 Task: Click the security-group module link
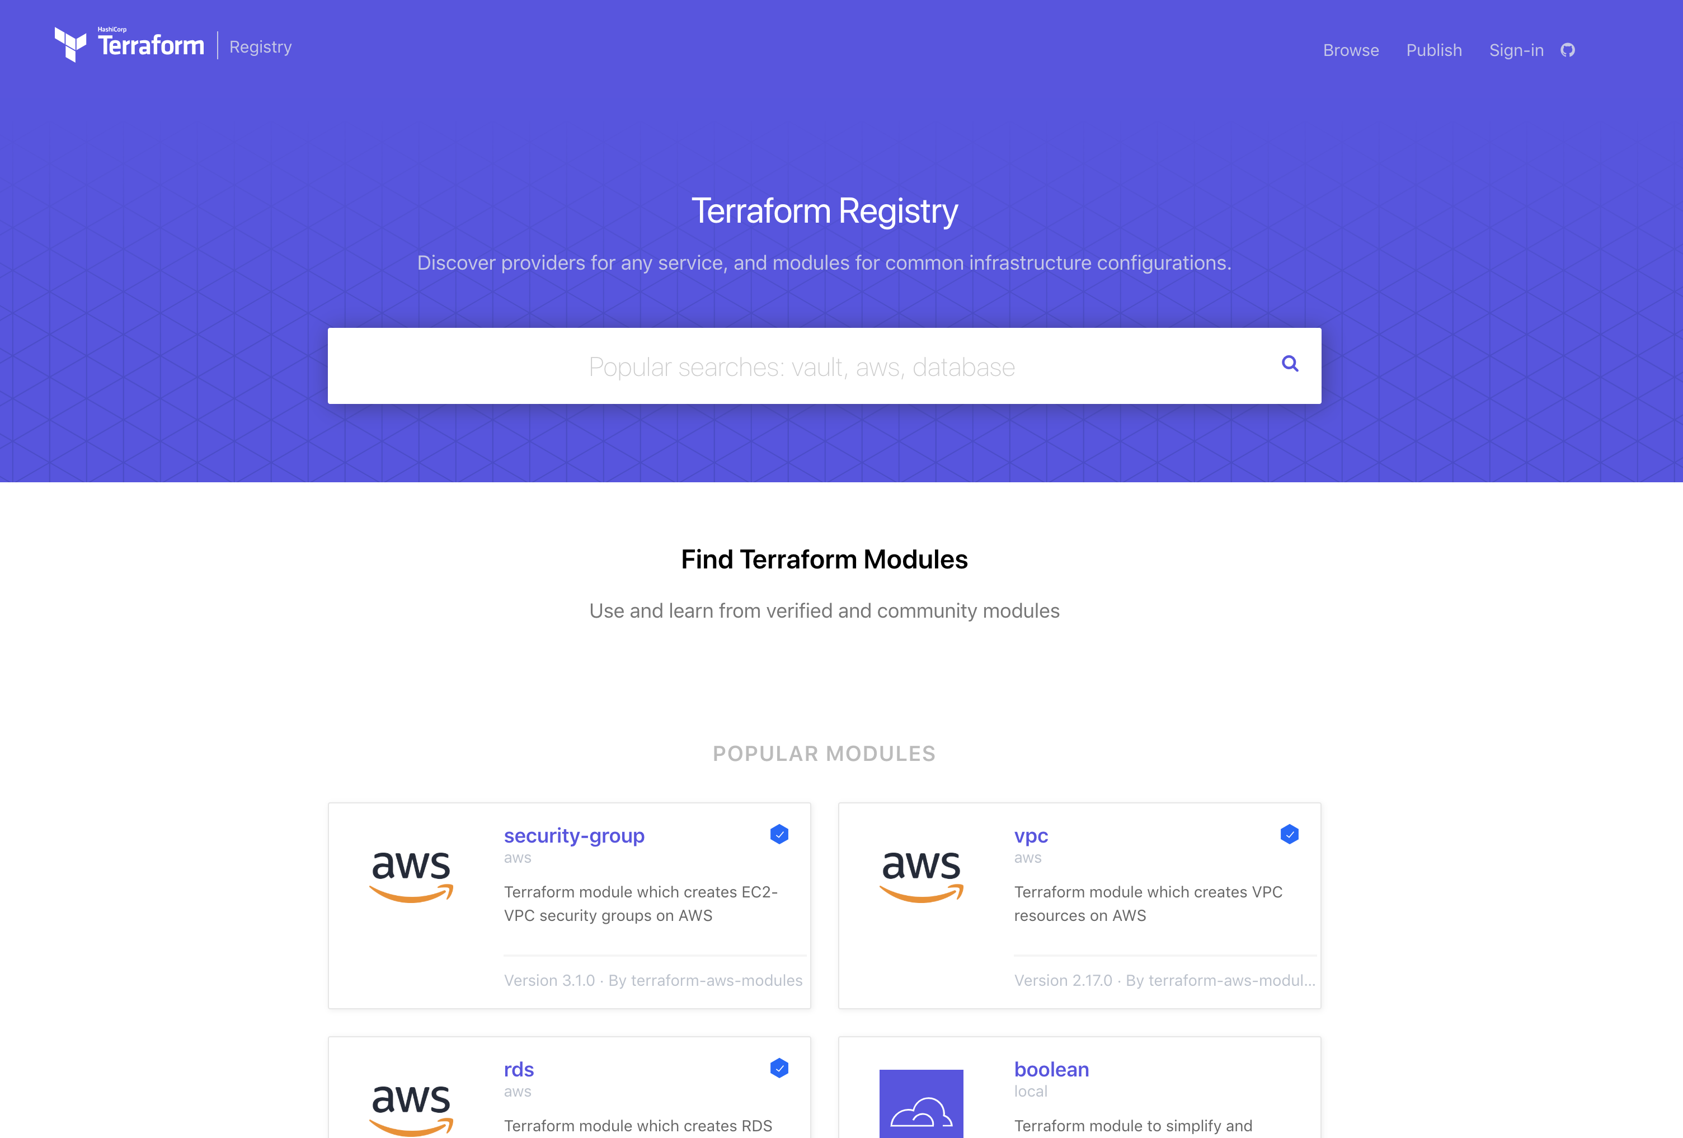point(574,836)
